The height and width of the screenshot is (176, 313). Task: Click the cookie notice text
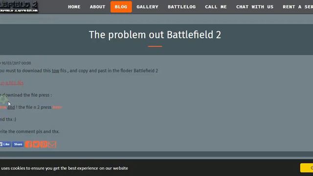[64, 168]
